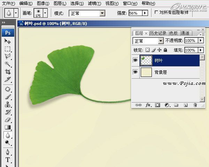209x167 pixels.
Task: Select the Magic Wand tool
Action: coord(7,64)
